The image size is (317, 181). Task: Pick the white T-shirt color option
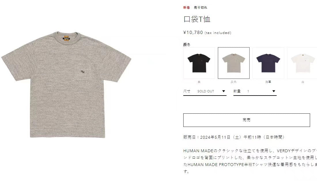[x=302, y=63]
